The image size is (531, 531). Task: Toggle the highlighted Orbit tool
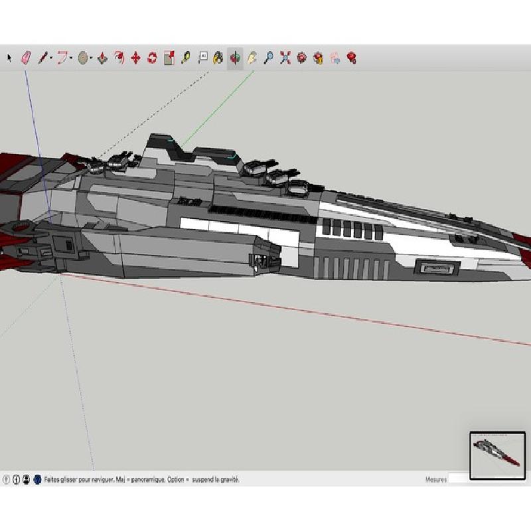(x=235, y=58)
